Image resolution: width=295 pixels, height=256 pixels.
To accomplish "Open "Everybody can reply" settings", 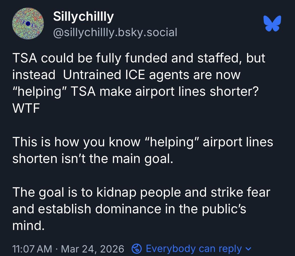I will tap(194, 249).
